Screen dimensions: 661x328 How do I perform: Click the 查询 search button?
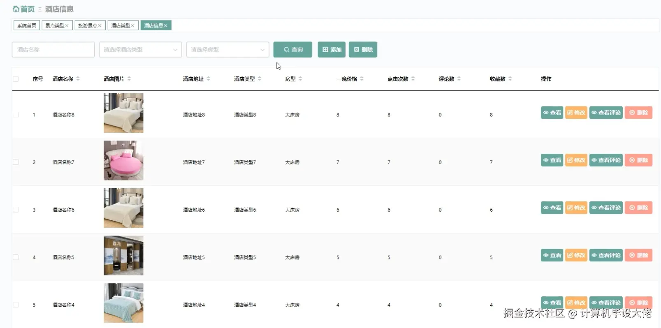[293, 49]
